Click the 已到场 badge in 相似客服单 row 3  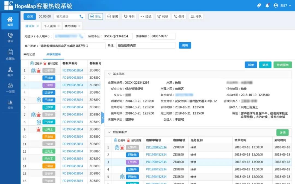[132, 162]
